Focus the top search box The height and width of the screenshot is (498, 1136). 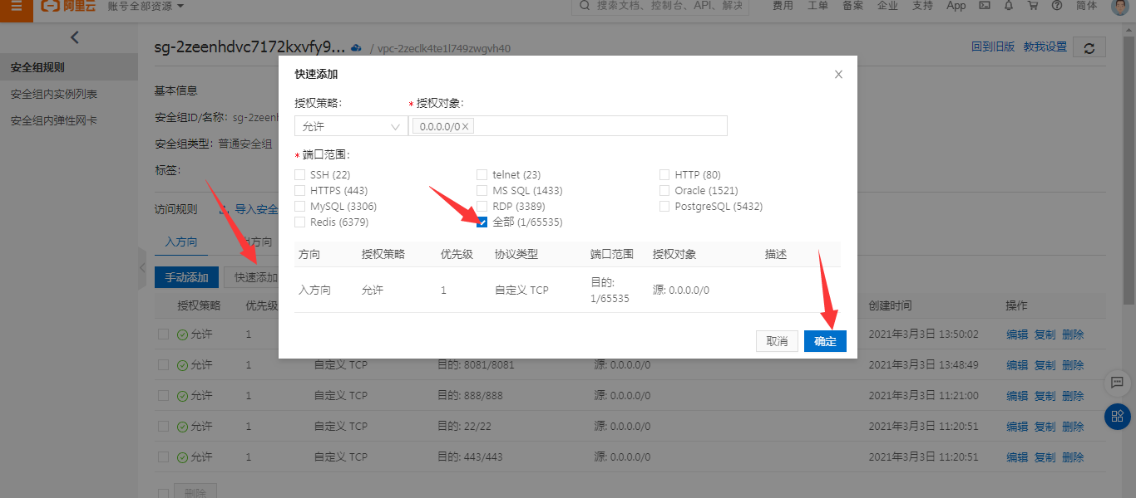pos(660,6)
